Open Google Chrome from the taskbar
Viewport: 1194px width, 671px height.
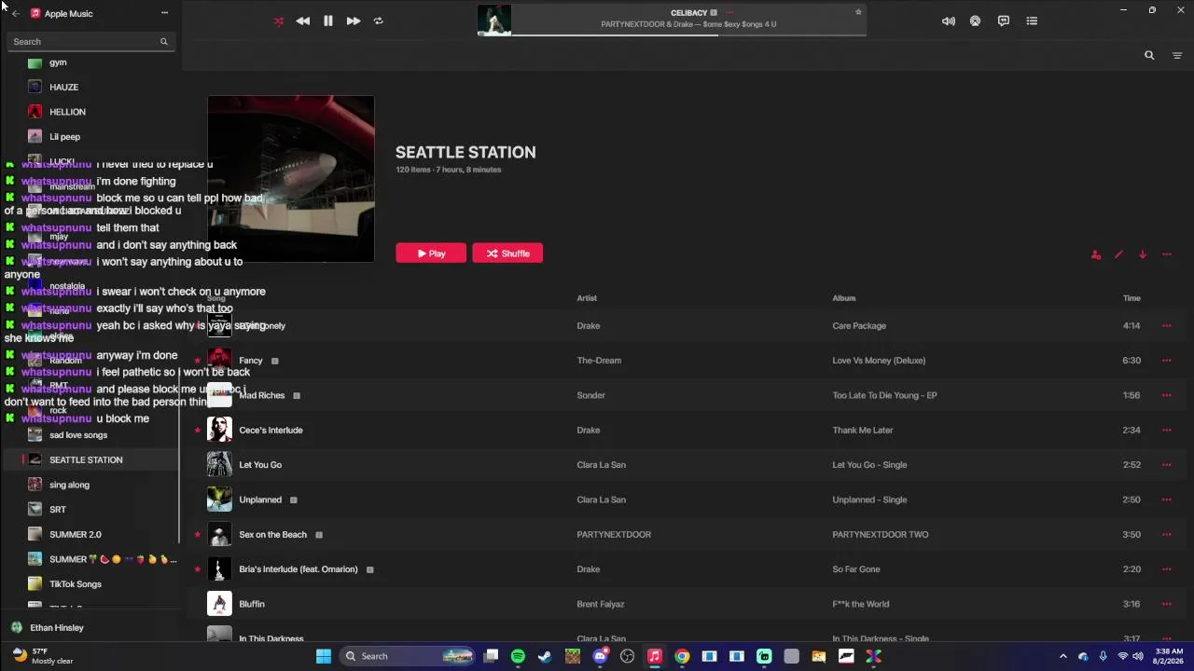(x=682, y=656)
